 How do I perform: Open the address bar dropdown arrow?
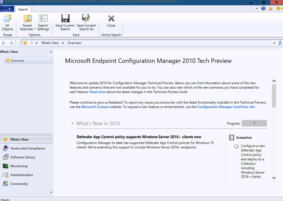(x=274, y=43)
